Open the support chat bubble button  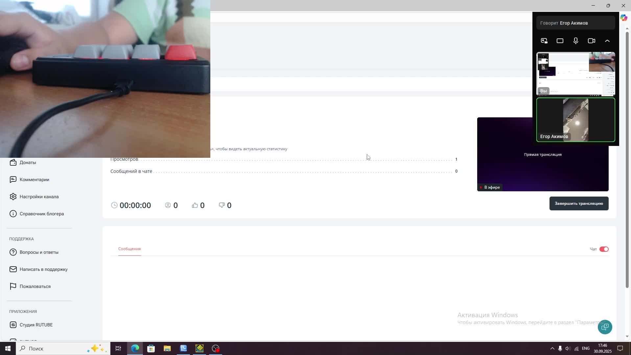point(605,327)
